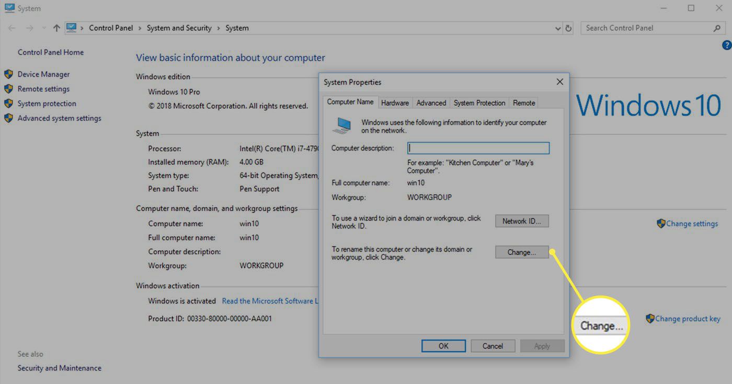Image resolution: width=732 pixels, height=384 pixels.
Task: Click the shield icon beside Change settings
Action: (661, 224)
